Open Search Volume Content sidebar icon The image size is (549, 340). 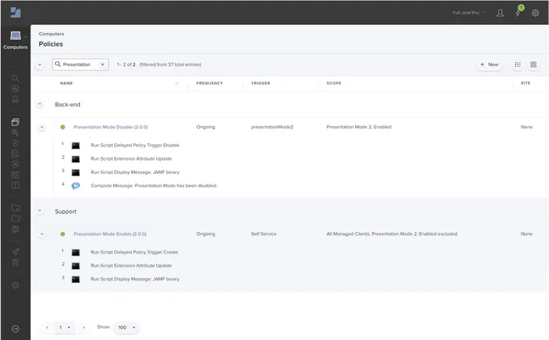[15, 89]
